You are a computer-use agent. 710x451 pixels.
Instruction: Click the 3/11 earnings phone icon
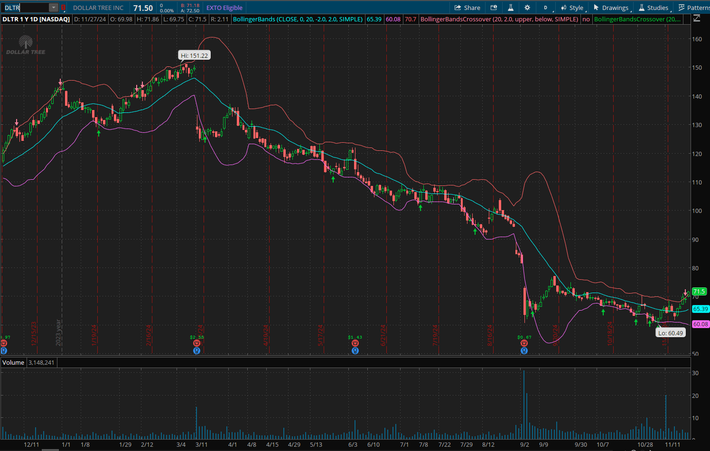196,343
